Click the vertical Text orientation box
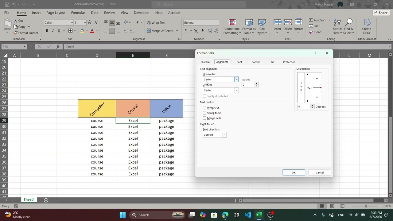The width and height of the screenshot is (393, 221). click(x=301, y=88)
